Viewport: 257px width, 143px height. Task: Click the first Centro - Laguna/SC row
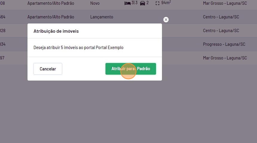[x=221, y=17]
